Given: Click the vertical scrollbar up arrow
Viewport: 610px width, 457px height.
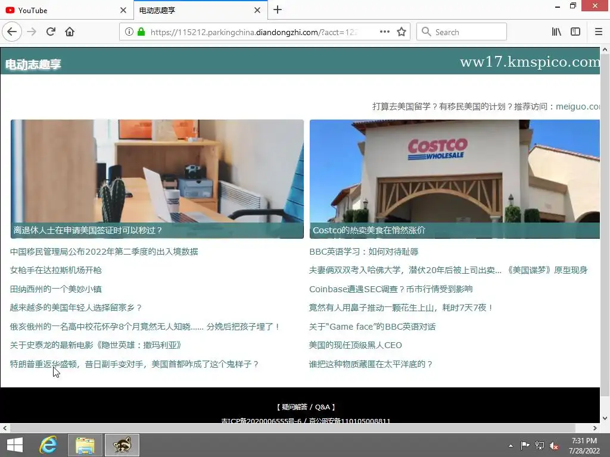Looking at the screenshot, I should pos(605,50).
